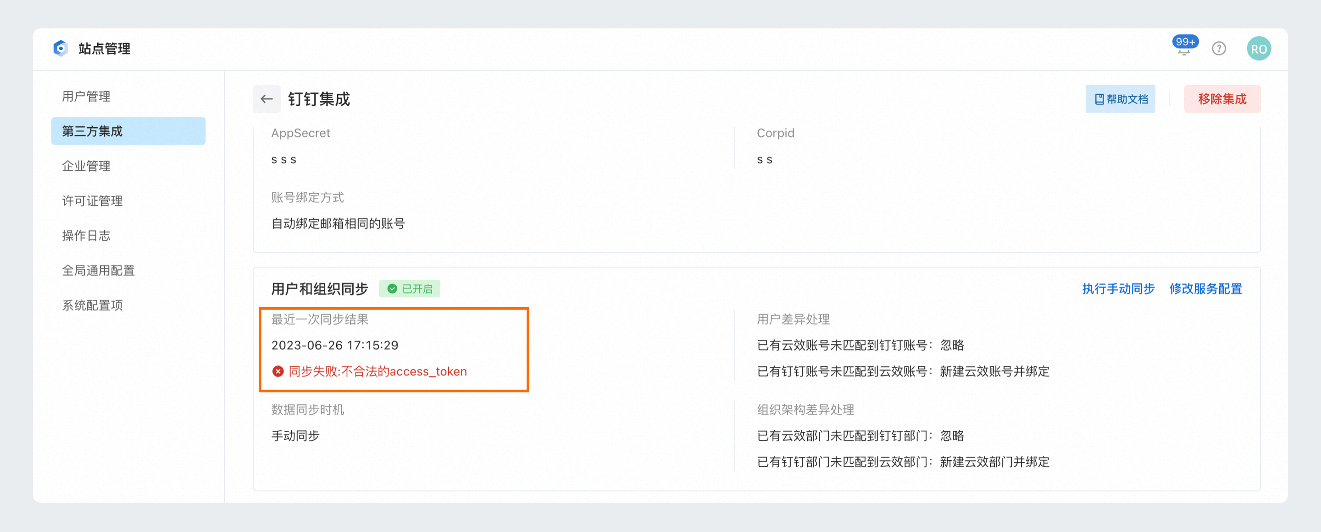
Task: Click the 用户差异处理 label
Action: coord(794,320)
